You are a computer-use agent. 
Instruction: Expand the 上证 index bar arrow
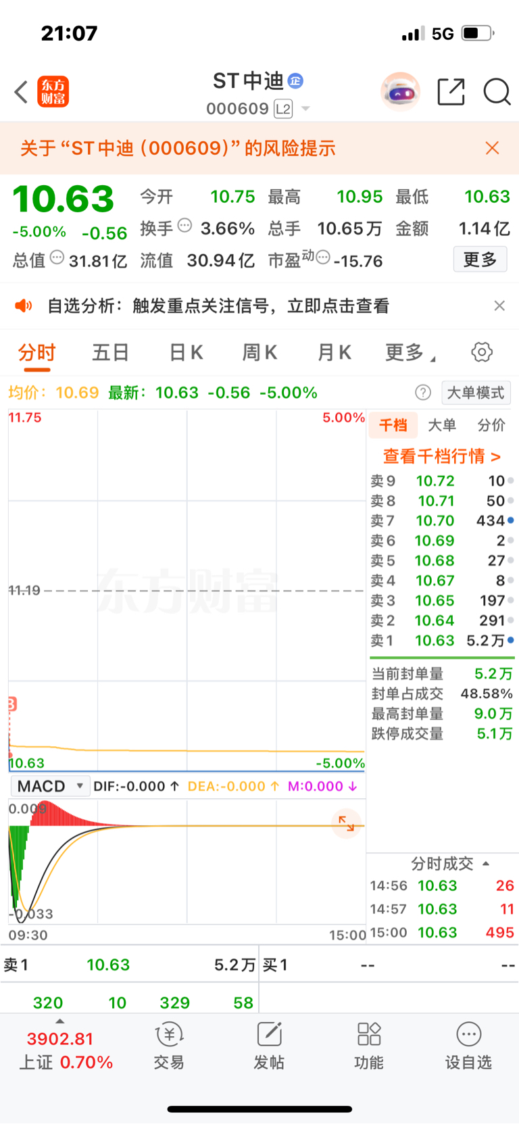(60, 1021)
